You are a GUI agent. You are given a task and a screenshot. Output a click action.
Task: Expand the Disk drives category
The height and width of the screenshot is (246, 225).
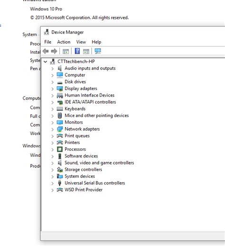(x=52, y=82)
